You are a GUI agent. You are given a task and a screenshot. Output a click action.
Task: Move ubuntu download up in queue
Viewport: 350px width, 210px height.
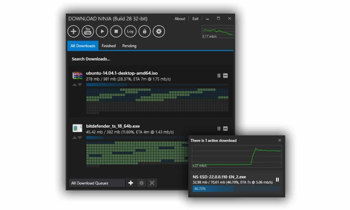(x=75, y=85)
